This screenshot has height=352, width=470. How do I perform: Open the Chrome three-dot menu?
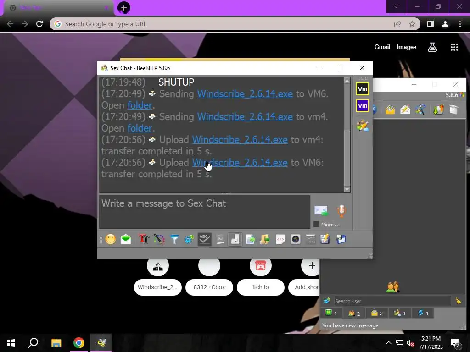click(x=460, y=24)
